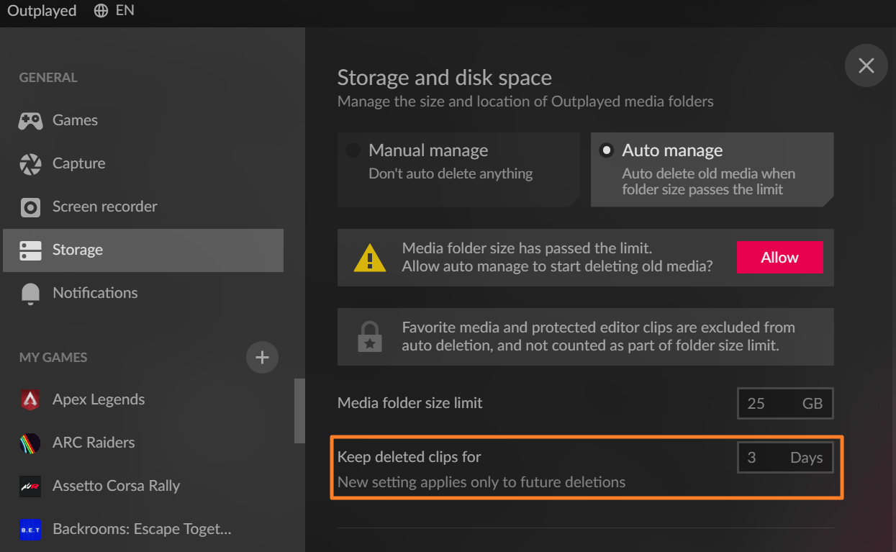Click the Assetto Corsa Rally icon
896x552 pixels.
coord(30,486)
